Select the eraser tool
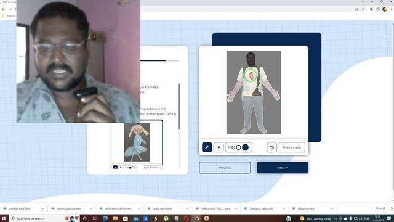Screen dimensions: 394x222 click(219, 147)
